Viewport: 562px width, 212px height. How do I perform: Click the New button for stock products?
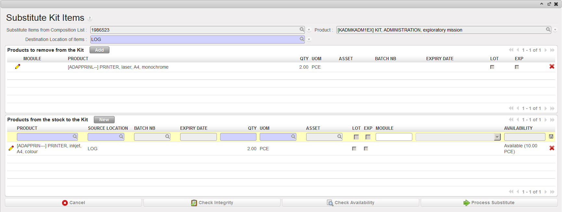click(x=104, y=120)
